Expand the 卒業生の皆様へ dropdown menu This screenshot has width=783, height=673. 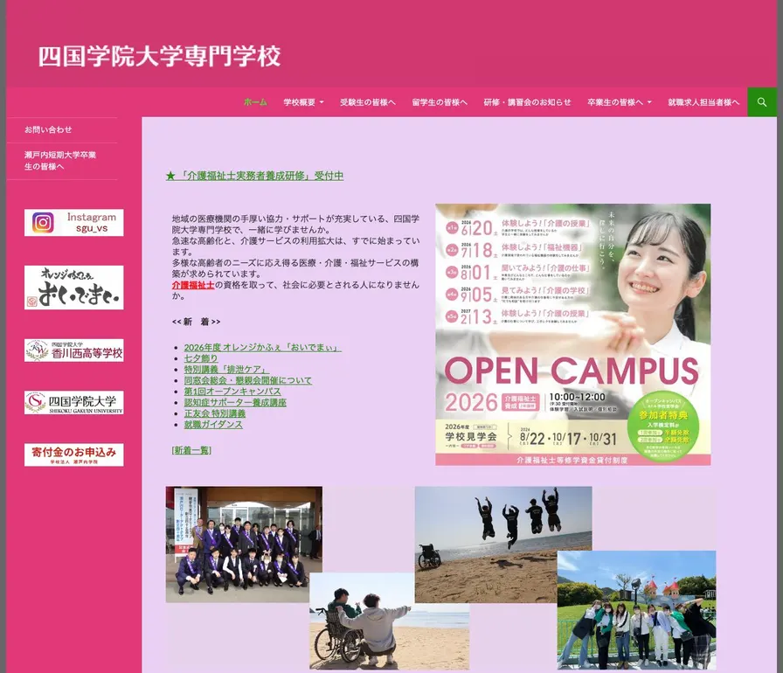pos(620,102)
